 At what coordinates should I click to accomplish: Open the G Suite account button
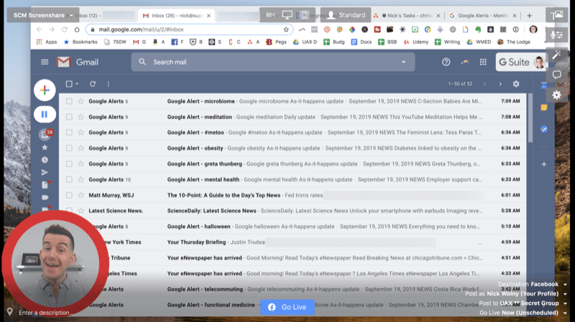point(520,62)
